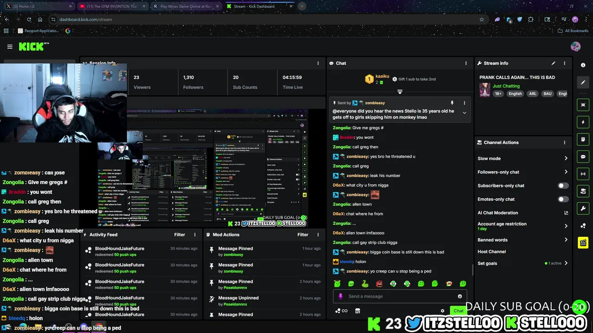Click the lightning bolt icon in right sidebar
This screenshot has height=333, width=593.
tap(583, 122)
